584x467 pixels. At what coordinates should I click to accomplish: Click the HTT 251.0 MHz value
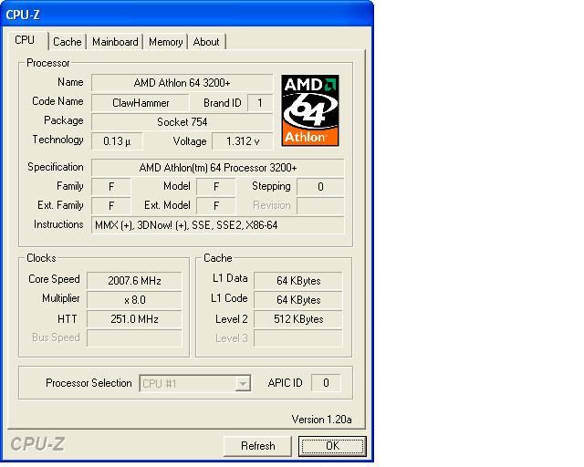pyautogui.click(x=134, y=318)
